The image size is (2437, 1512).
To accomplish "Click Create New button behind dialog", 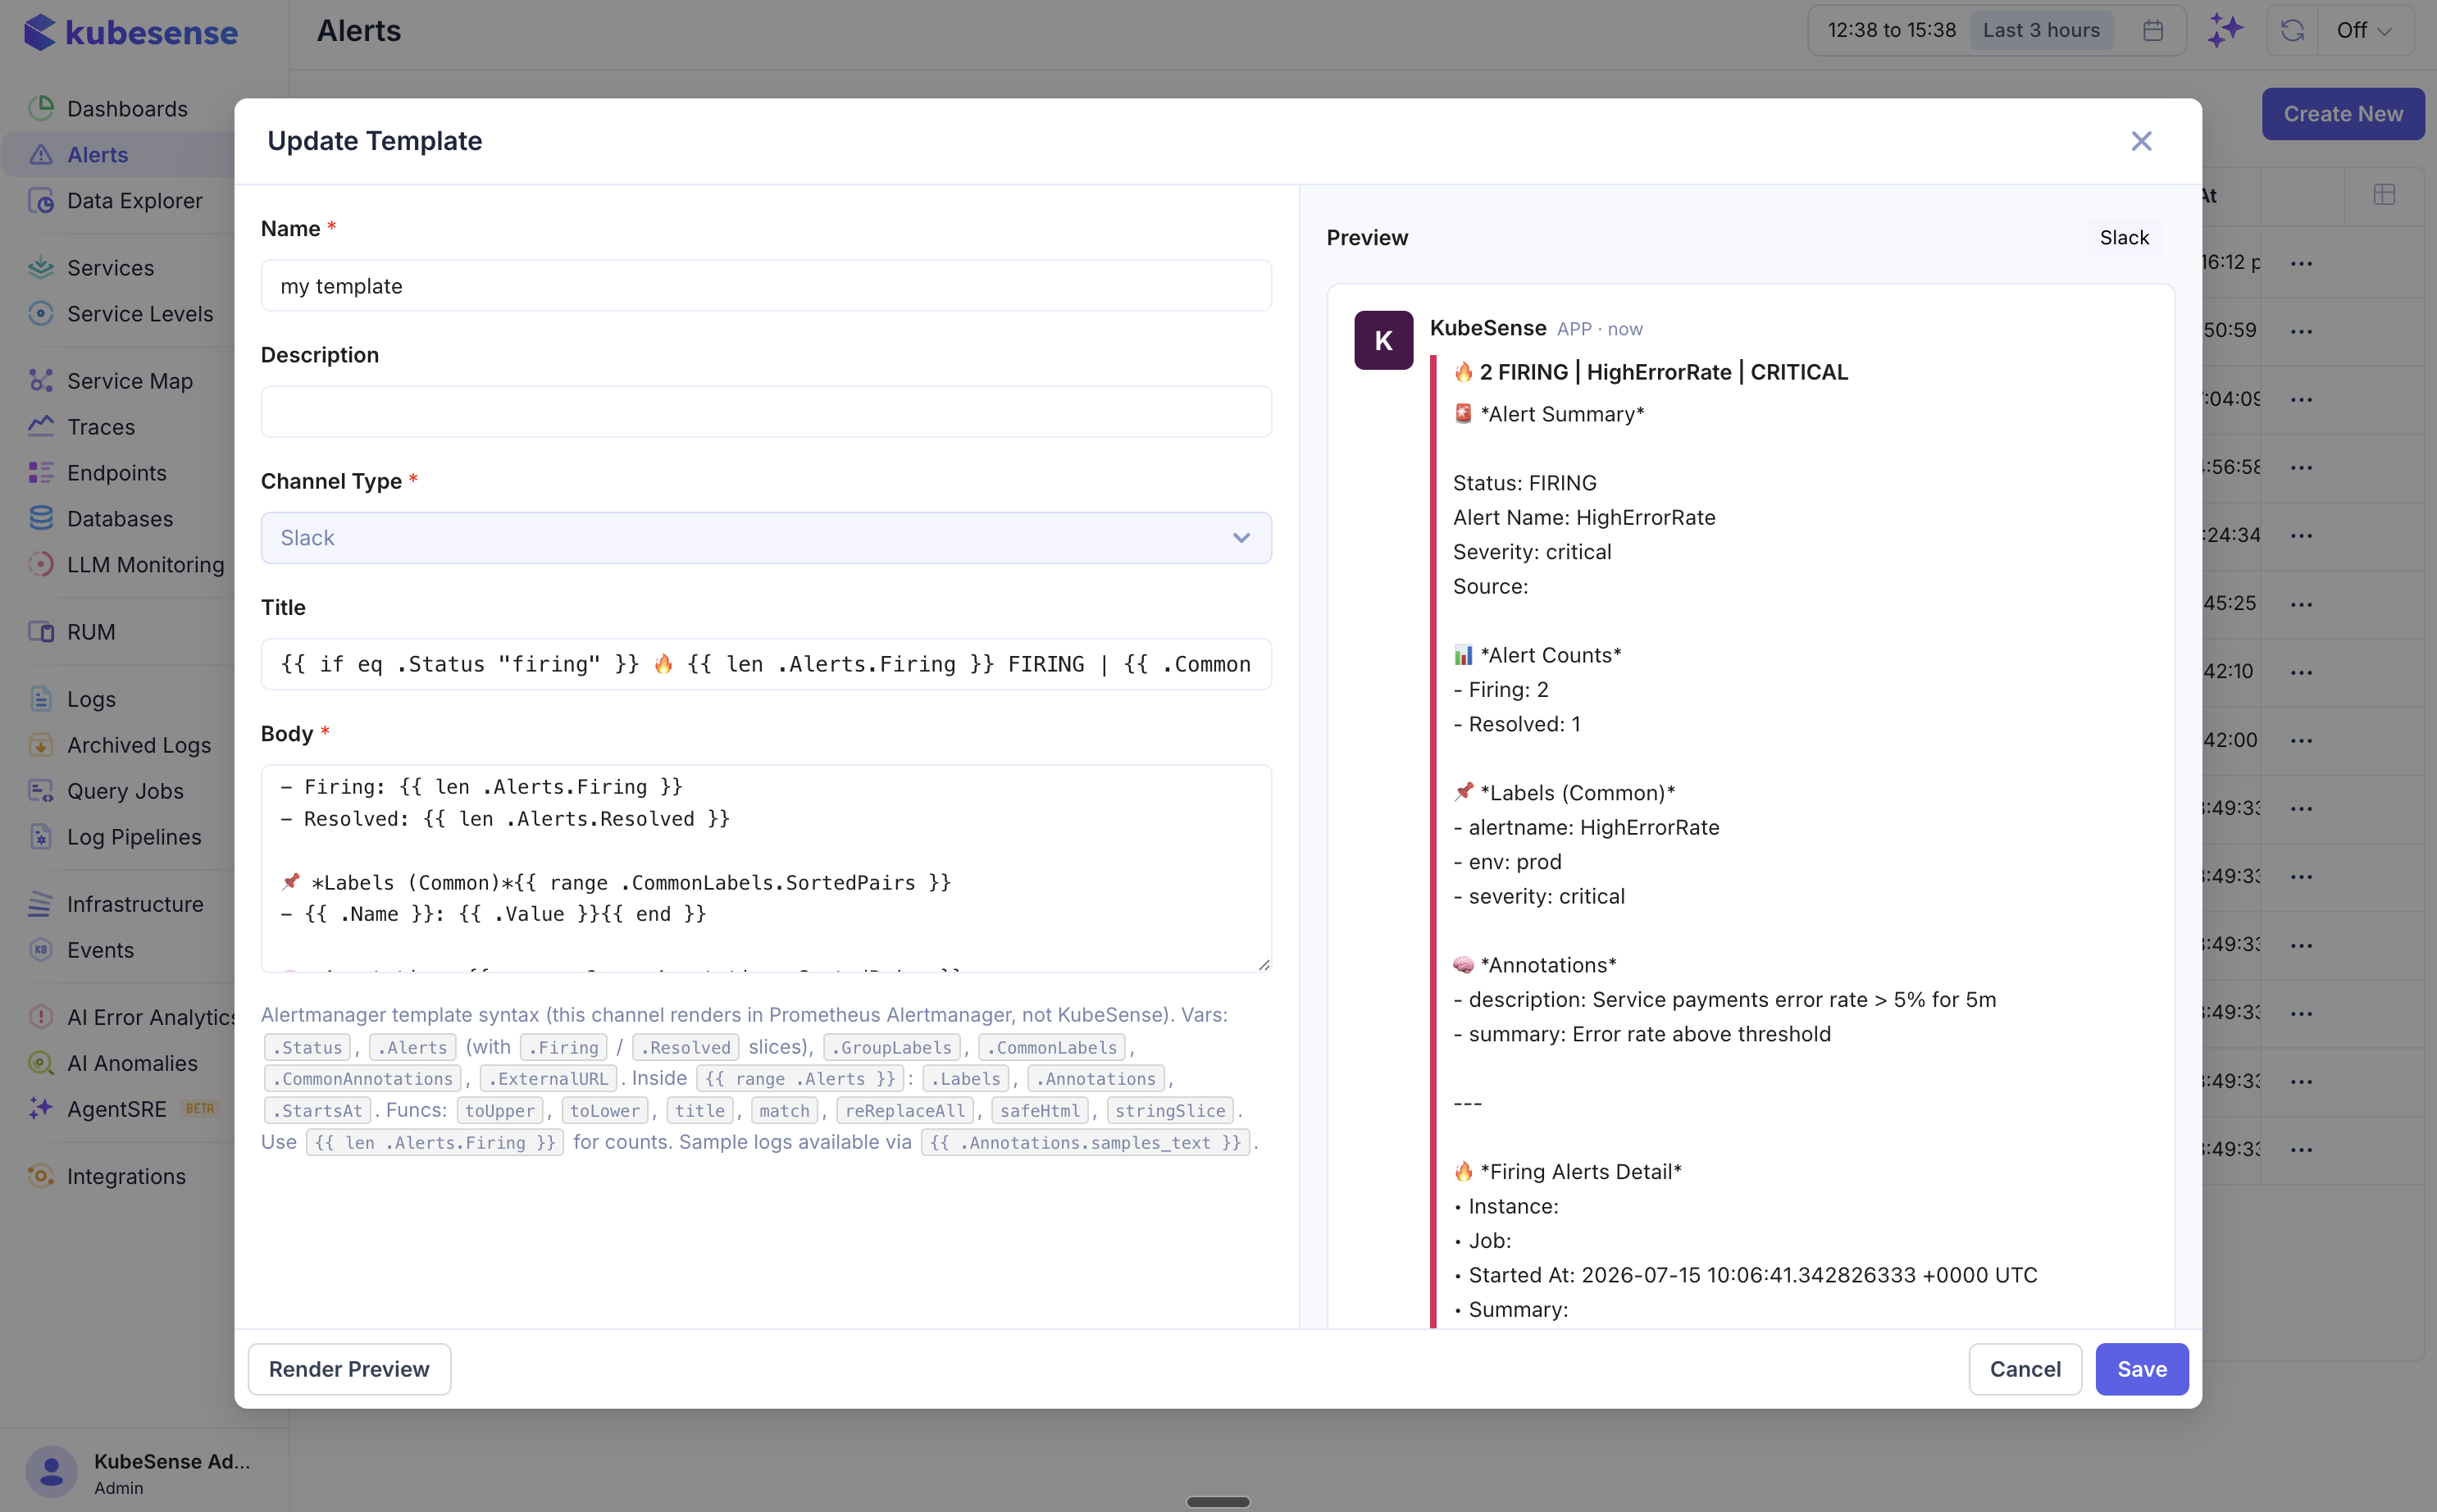I will (2342, 113).
